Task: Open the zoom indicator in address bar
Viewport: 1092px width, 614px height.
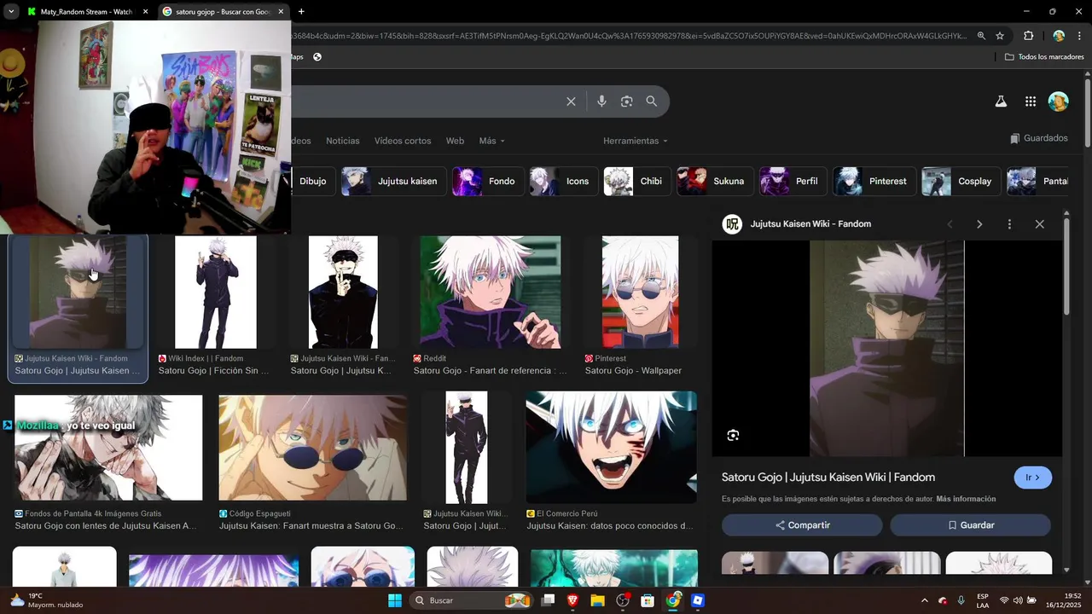Action: click(981, 36)
